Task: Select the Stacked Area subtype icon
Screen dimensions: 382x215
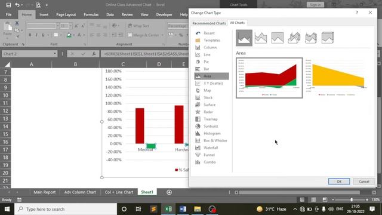Action: point(261,38)
